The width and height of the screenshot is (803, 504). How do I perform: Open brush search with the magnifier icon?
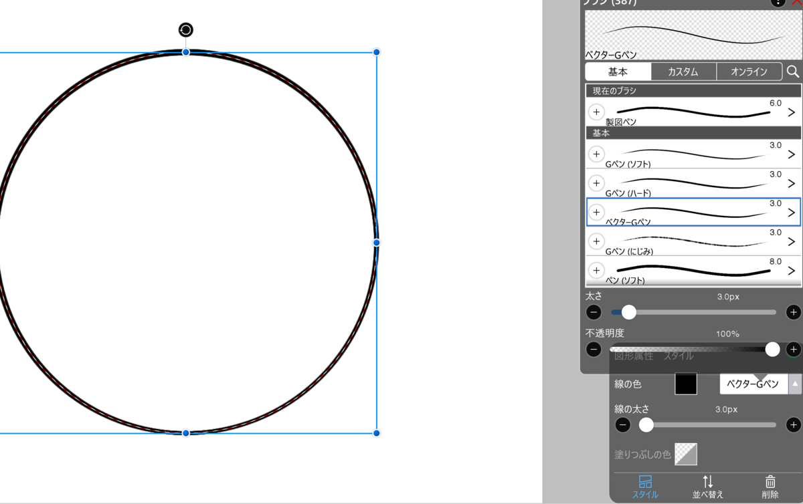click(793, 72)
